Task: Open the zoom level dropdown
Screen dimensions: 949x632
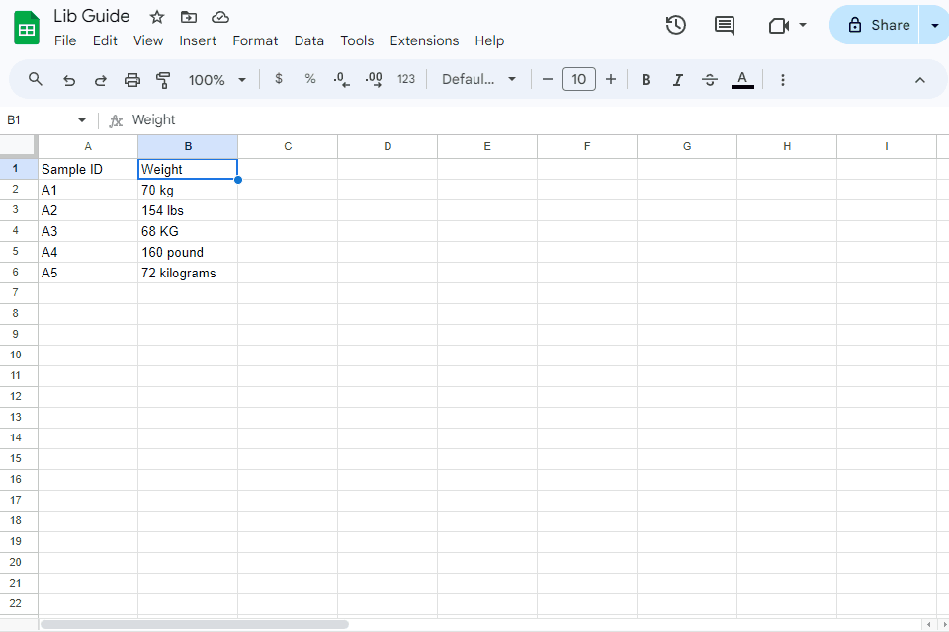Action: (x=216, y=80)
